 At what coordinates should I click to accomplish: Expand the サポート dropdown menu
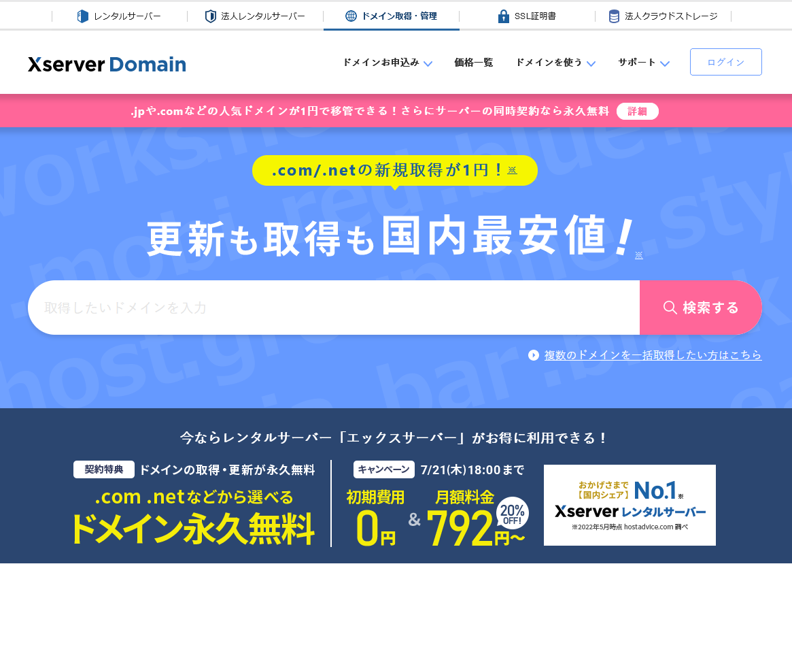644,63
